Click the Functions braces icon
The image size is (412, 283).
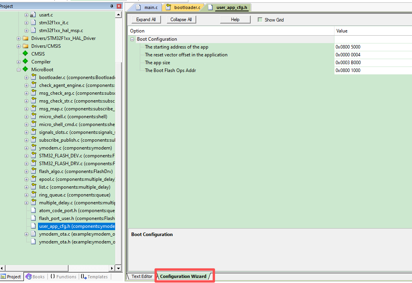point(52,276)
